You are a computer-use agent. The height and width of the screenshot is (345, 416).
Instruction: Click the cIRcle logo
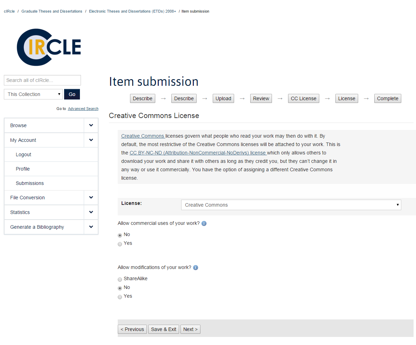click(x=49, y=47)
